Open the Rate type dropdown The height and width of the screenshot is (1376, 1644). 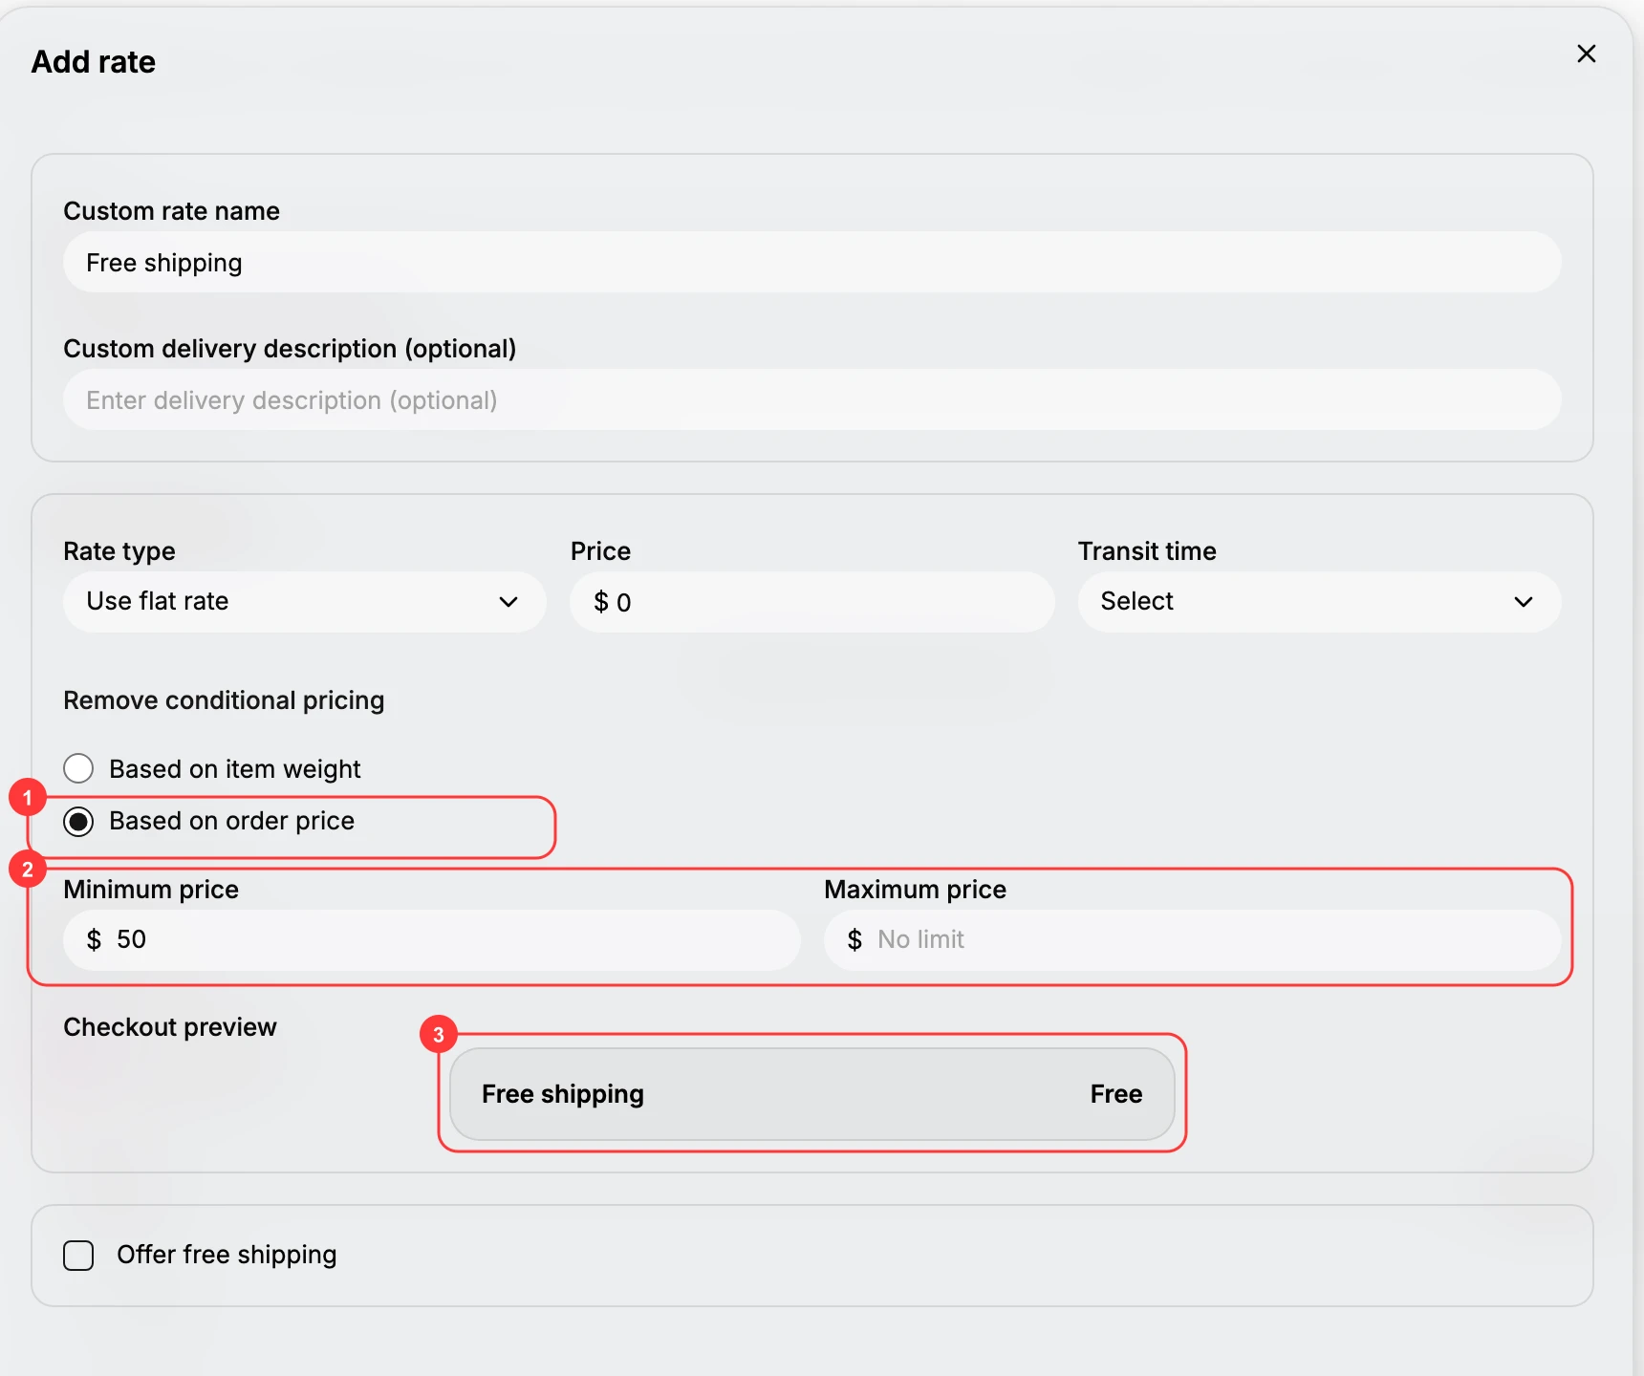point(305,602)
